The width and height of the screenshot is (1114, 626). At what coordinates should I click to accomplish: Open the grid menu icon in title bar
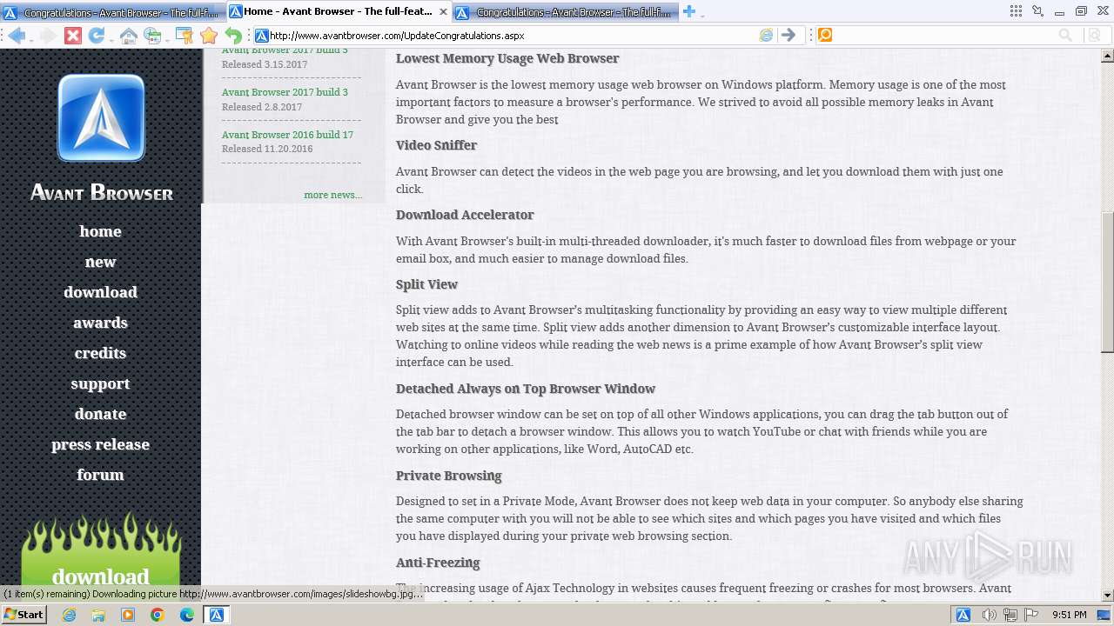click(x=1016, y=11)
